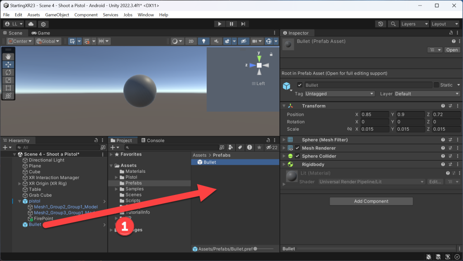
Task: Open the Center pivot dropdown
Action: click(20, 41)
